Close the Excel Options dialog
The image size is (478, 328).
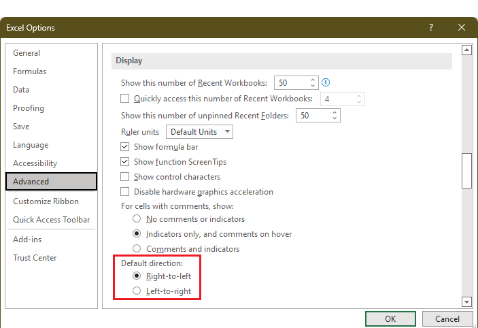[462, 27]
